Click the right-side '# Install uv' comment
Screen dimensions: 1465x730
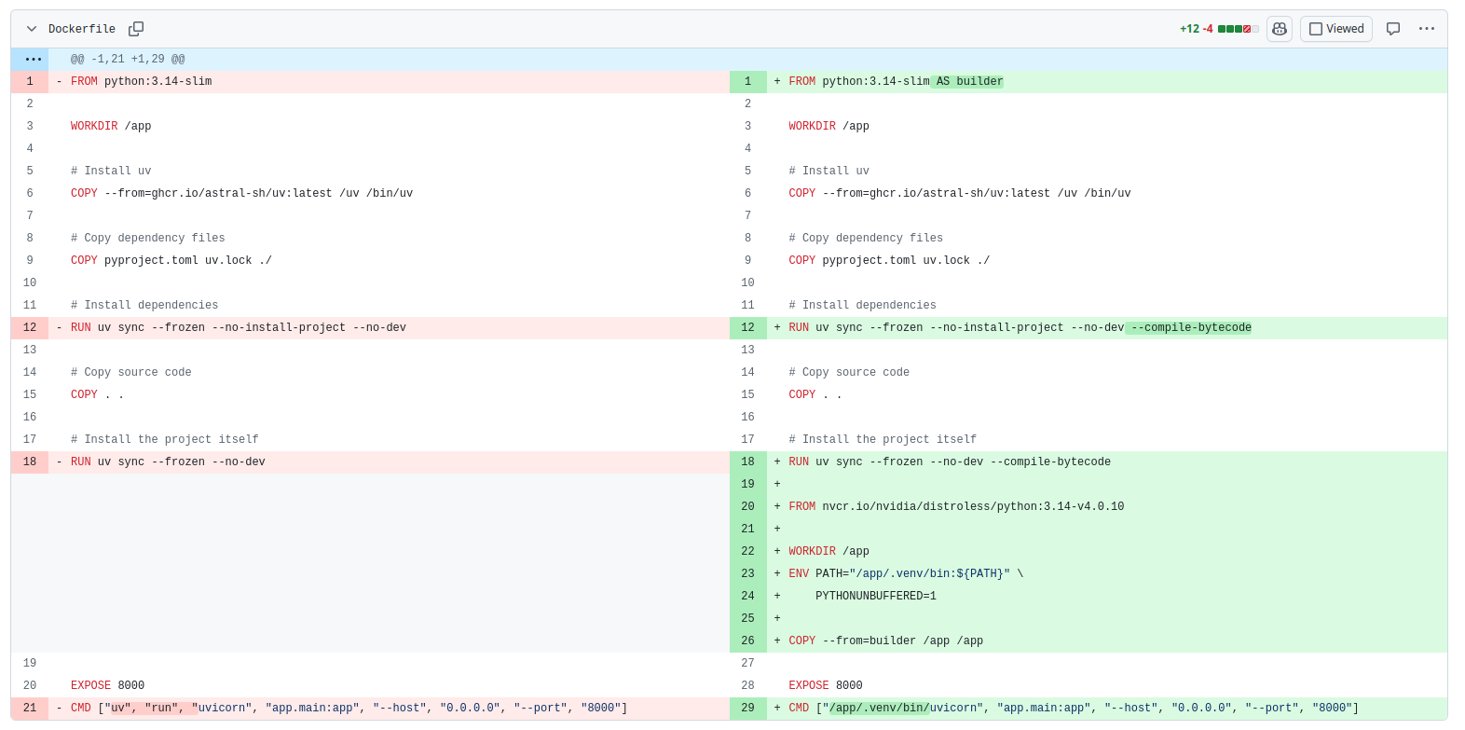pyautogui.click(x=828, y=171)
